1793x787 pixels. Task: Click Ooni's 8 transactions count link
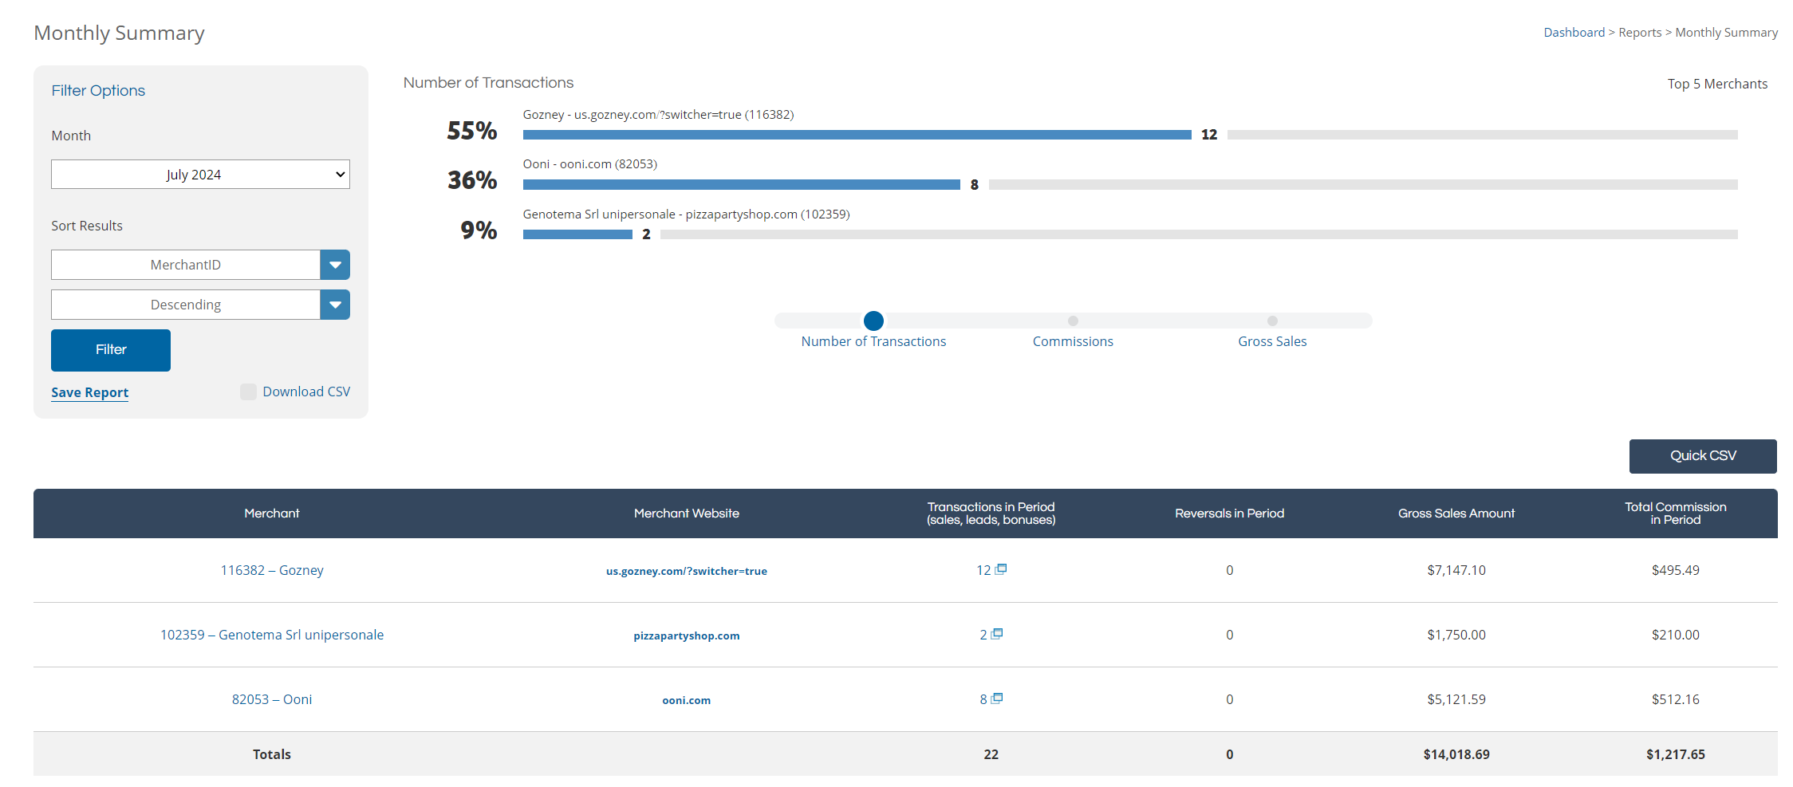tap(983, 699)
